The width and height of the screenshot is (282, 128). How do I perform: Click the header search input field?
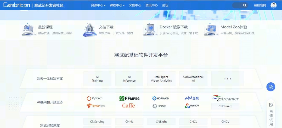[x=240, y=5]
